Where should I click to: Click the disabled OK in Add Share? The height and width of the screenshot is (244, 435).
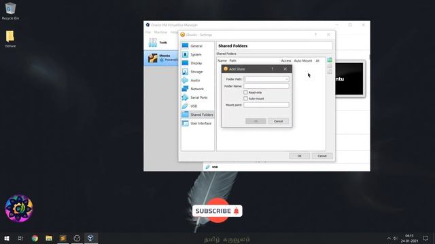click(x=256, y=121)
